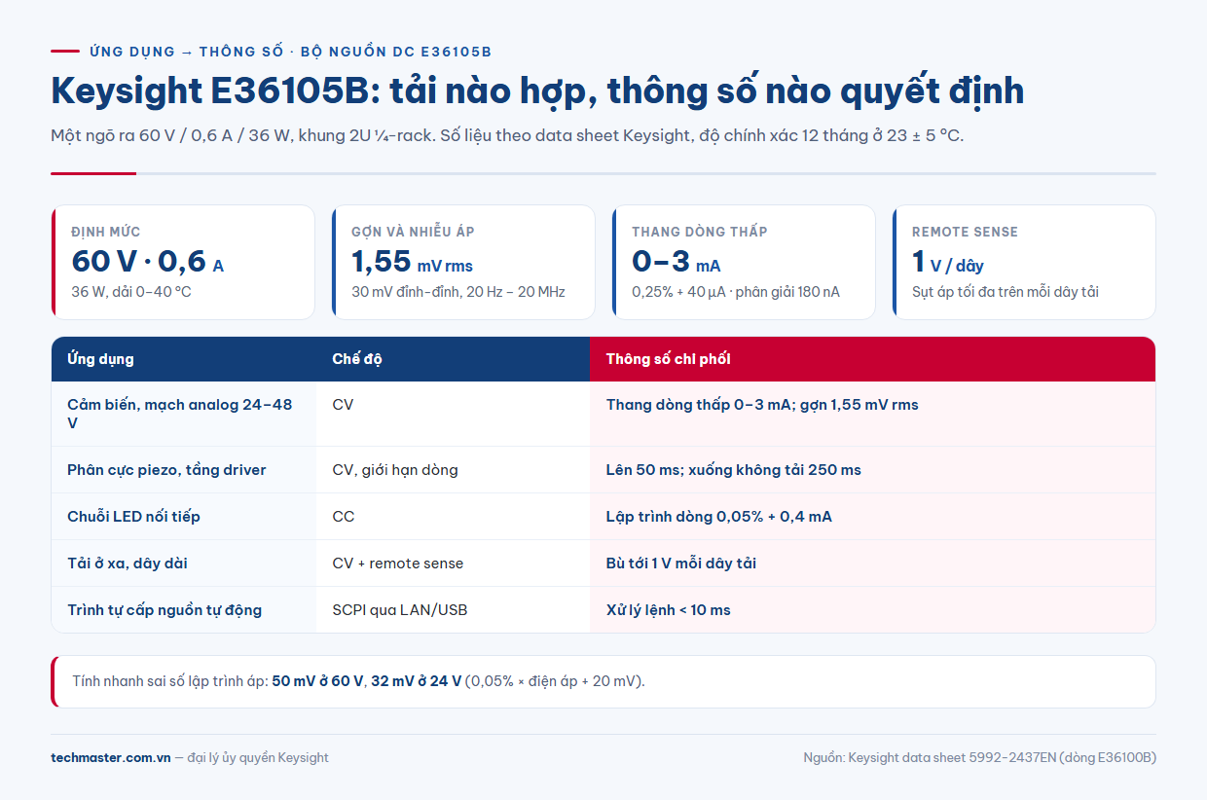Click the text 'Sụt áp tối đa trên mỗi dây tải'
The image size is (1207, 800).
tap(1006, 291)
